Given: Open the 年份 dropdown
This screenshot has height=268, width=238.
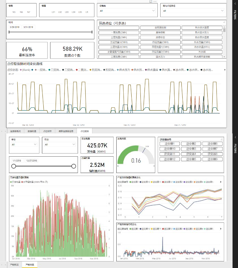Looking at the screenshot, I should 24,144.
